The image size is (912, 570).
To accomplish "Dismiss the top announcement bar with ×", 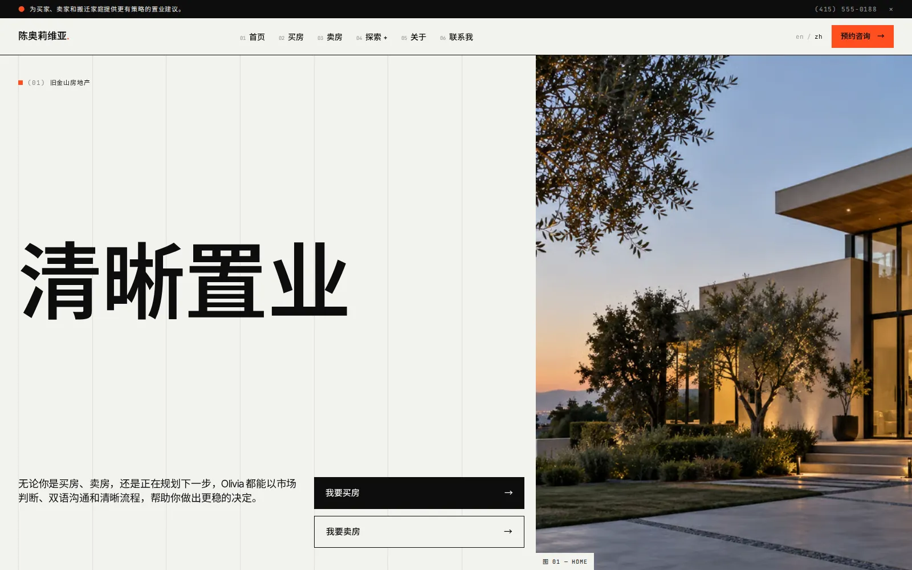I will coord(891,9).
